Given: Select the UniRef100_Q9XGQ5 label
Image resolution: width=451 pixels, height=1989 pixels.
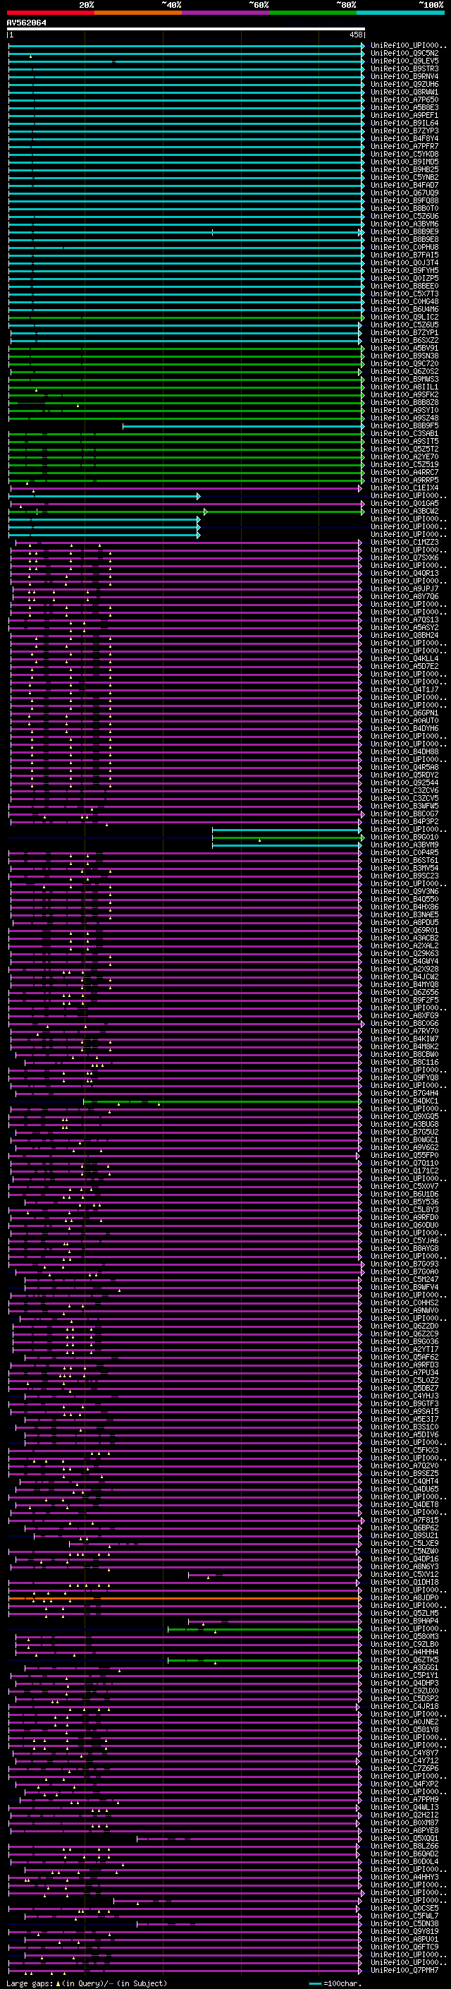Looking at the screenshot, I should pyautogui.click(x=404, y=1116).
